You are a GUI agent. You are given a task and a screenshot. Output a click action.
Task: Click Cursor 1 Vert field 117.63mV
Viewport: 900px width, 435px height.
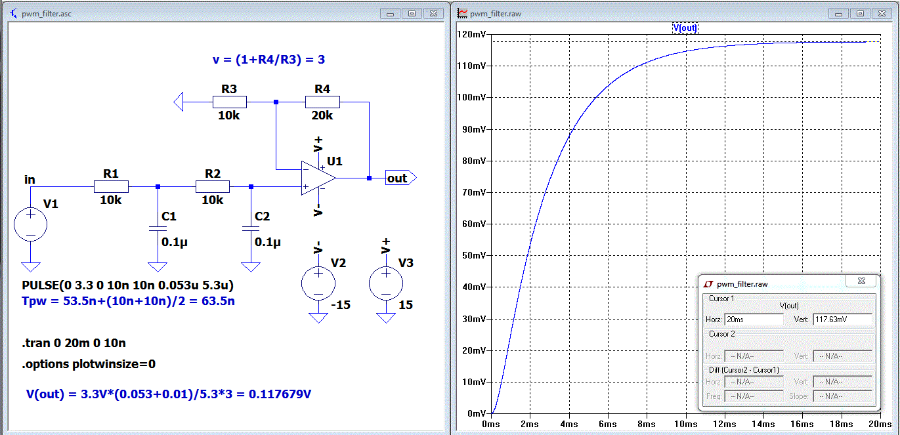tap(843, 320)
